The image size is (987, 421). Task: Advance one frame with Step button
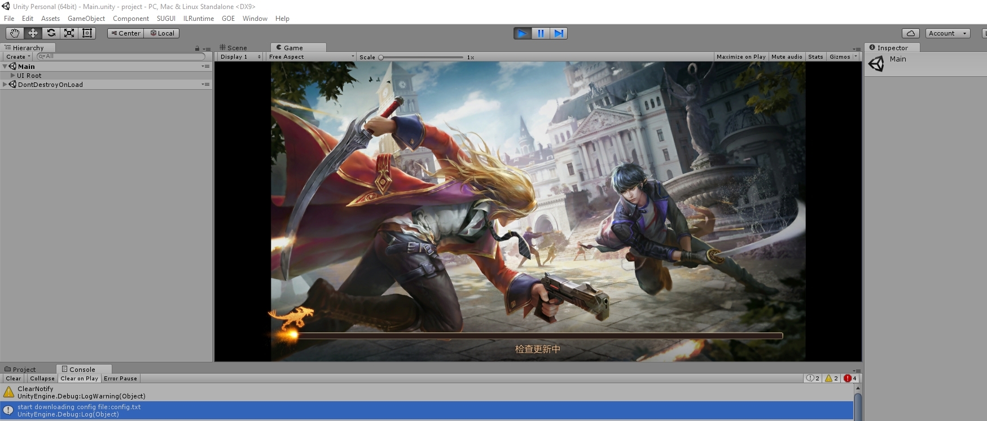tap(559, 33)
